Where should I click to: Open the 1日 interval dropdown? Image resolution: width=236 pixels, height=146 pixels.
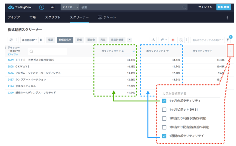(x=164, y=40)
